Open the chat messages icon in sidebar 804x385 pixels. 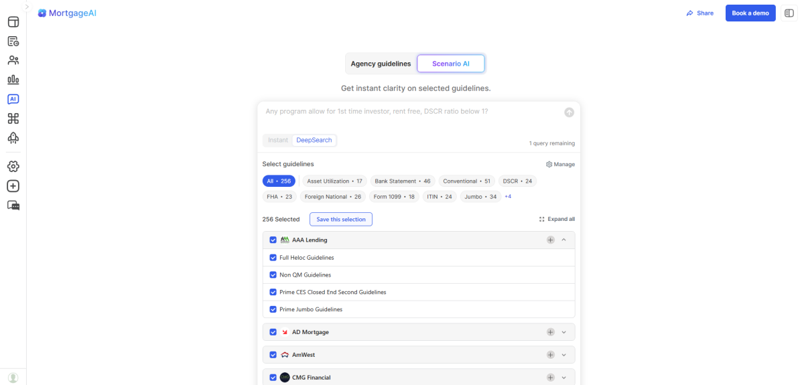[13, 206]
